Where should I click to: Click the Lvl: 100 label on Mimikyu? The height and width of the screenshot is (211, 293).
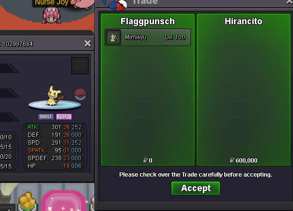(x=175, y=37)
